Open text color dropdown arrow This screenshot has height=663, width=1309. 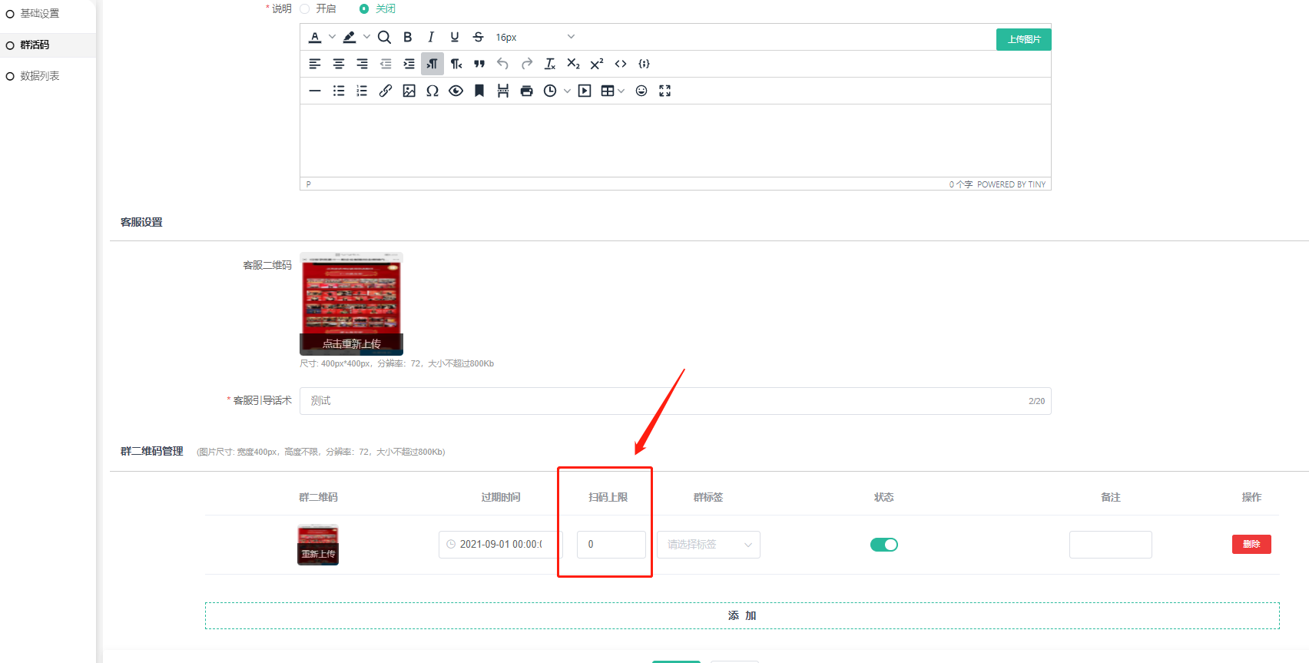(332, 37)
